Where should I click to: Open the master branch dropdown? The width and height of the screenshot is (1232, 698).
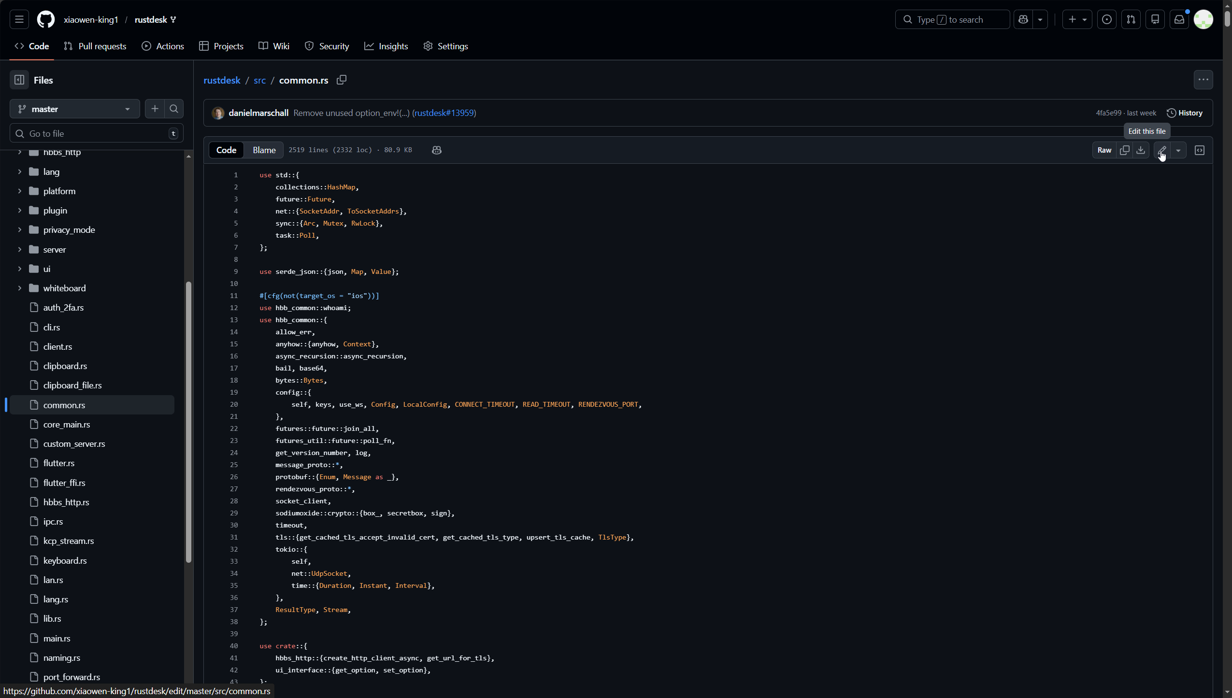(x=74, y=109)
